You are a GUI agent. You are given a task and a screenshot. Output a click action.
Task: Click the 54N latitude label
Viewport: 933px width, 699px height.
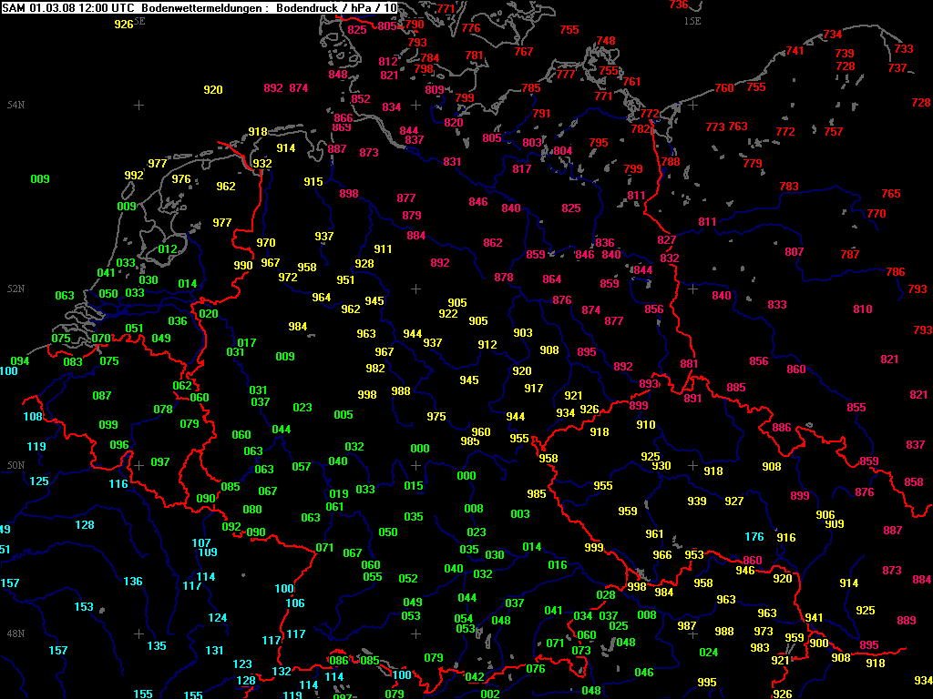[15, 106]
